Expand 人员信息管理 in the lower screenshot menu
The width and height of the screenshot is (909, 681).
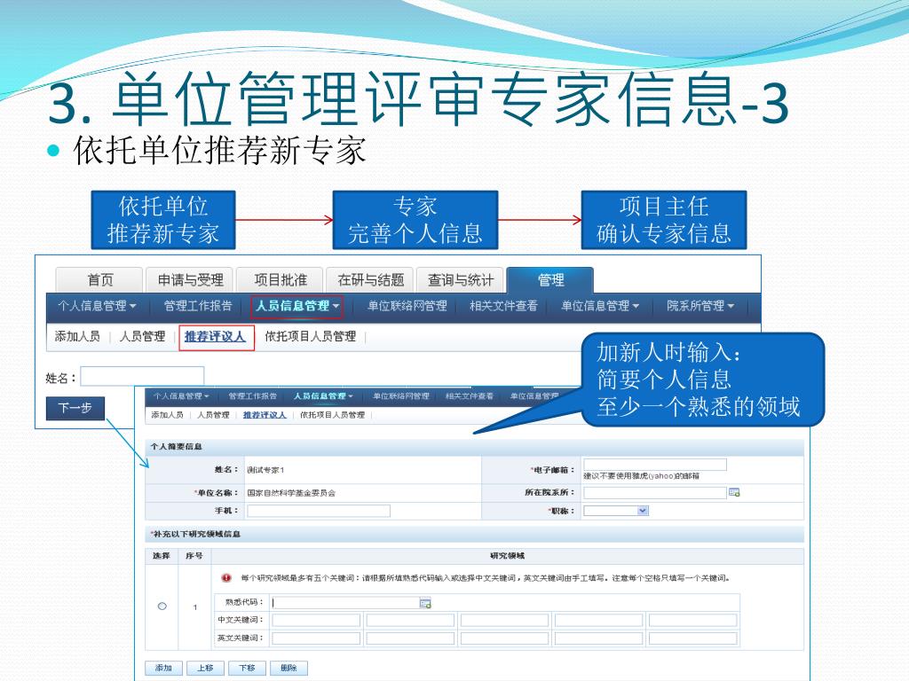click(323, 396)
